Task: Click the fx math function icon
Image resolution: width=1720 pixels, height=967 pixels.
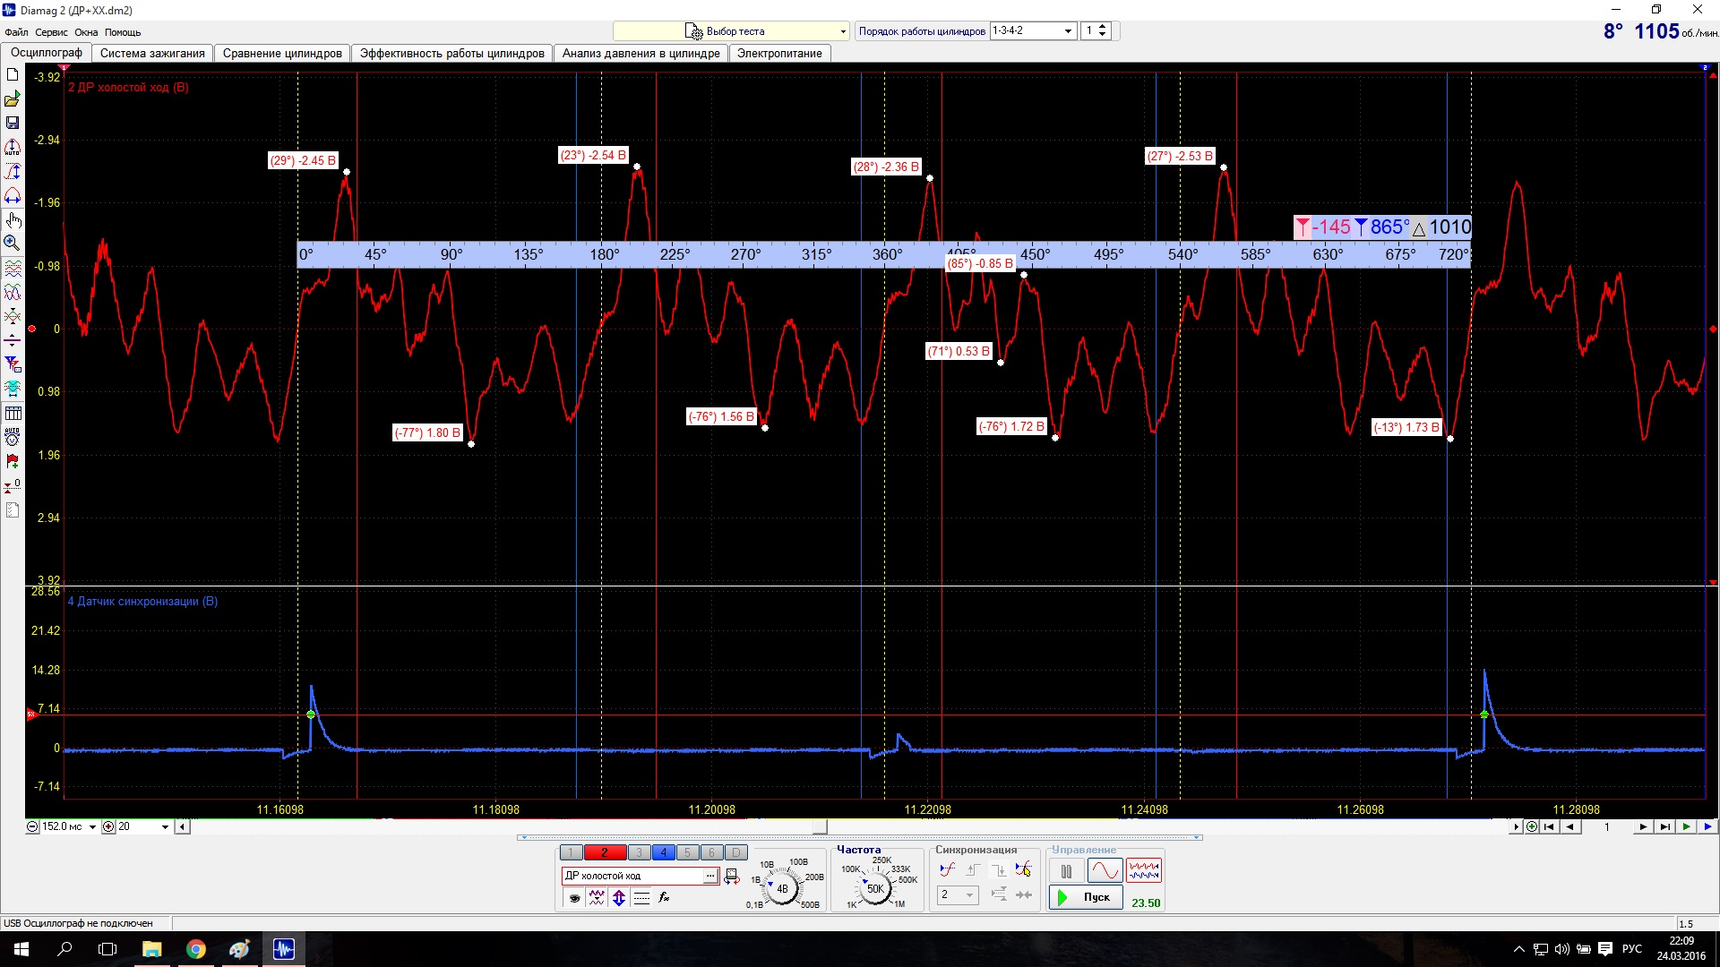Action: tap(664, 897)
